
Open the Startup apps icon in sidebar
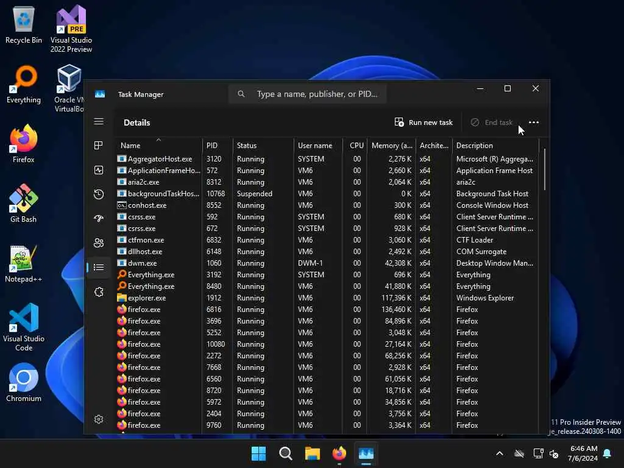tap(99, 219)
